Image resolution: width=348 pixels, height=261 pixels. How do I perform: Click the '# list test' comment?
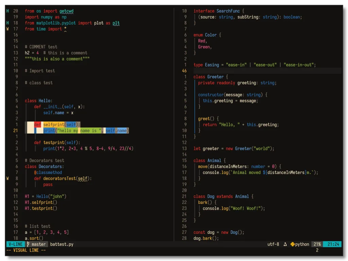pyautogui.click(x=37, y=226)
